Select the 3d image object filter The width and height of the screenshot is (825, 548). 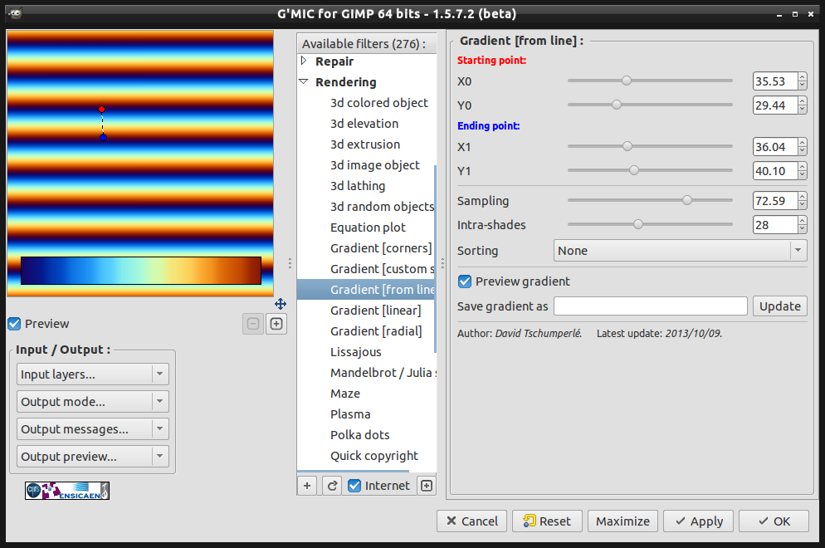[374, 165]
